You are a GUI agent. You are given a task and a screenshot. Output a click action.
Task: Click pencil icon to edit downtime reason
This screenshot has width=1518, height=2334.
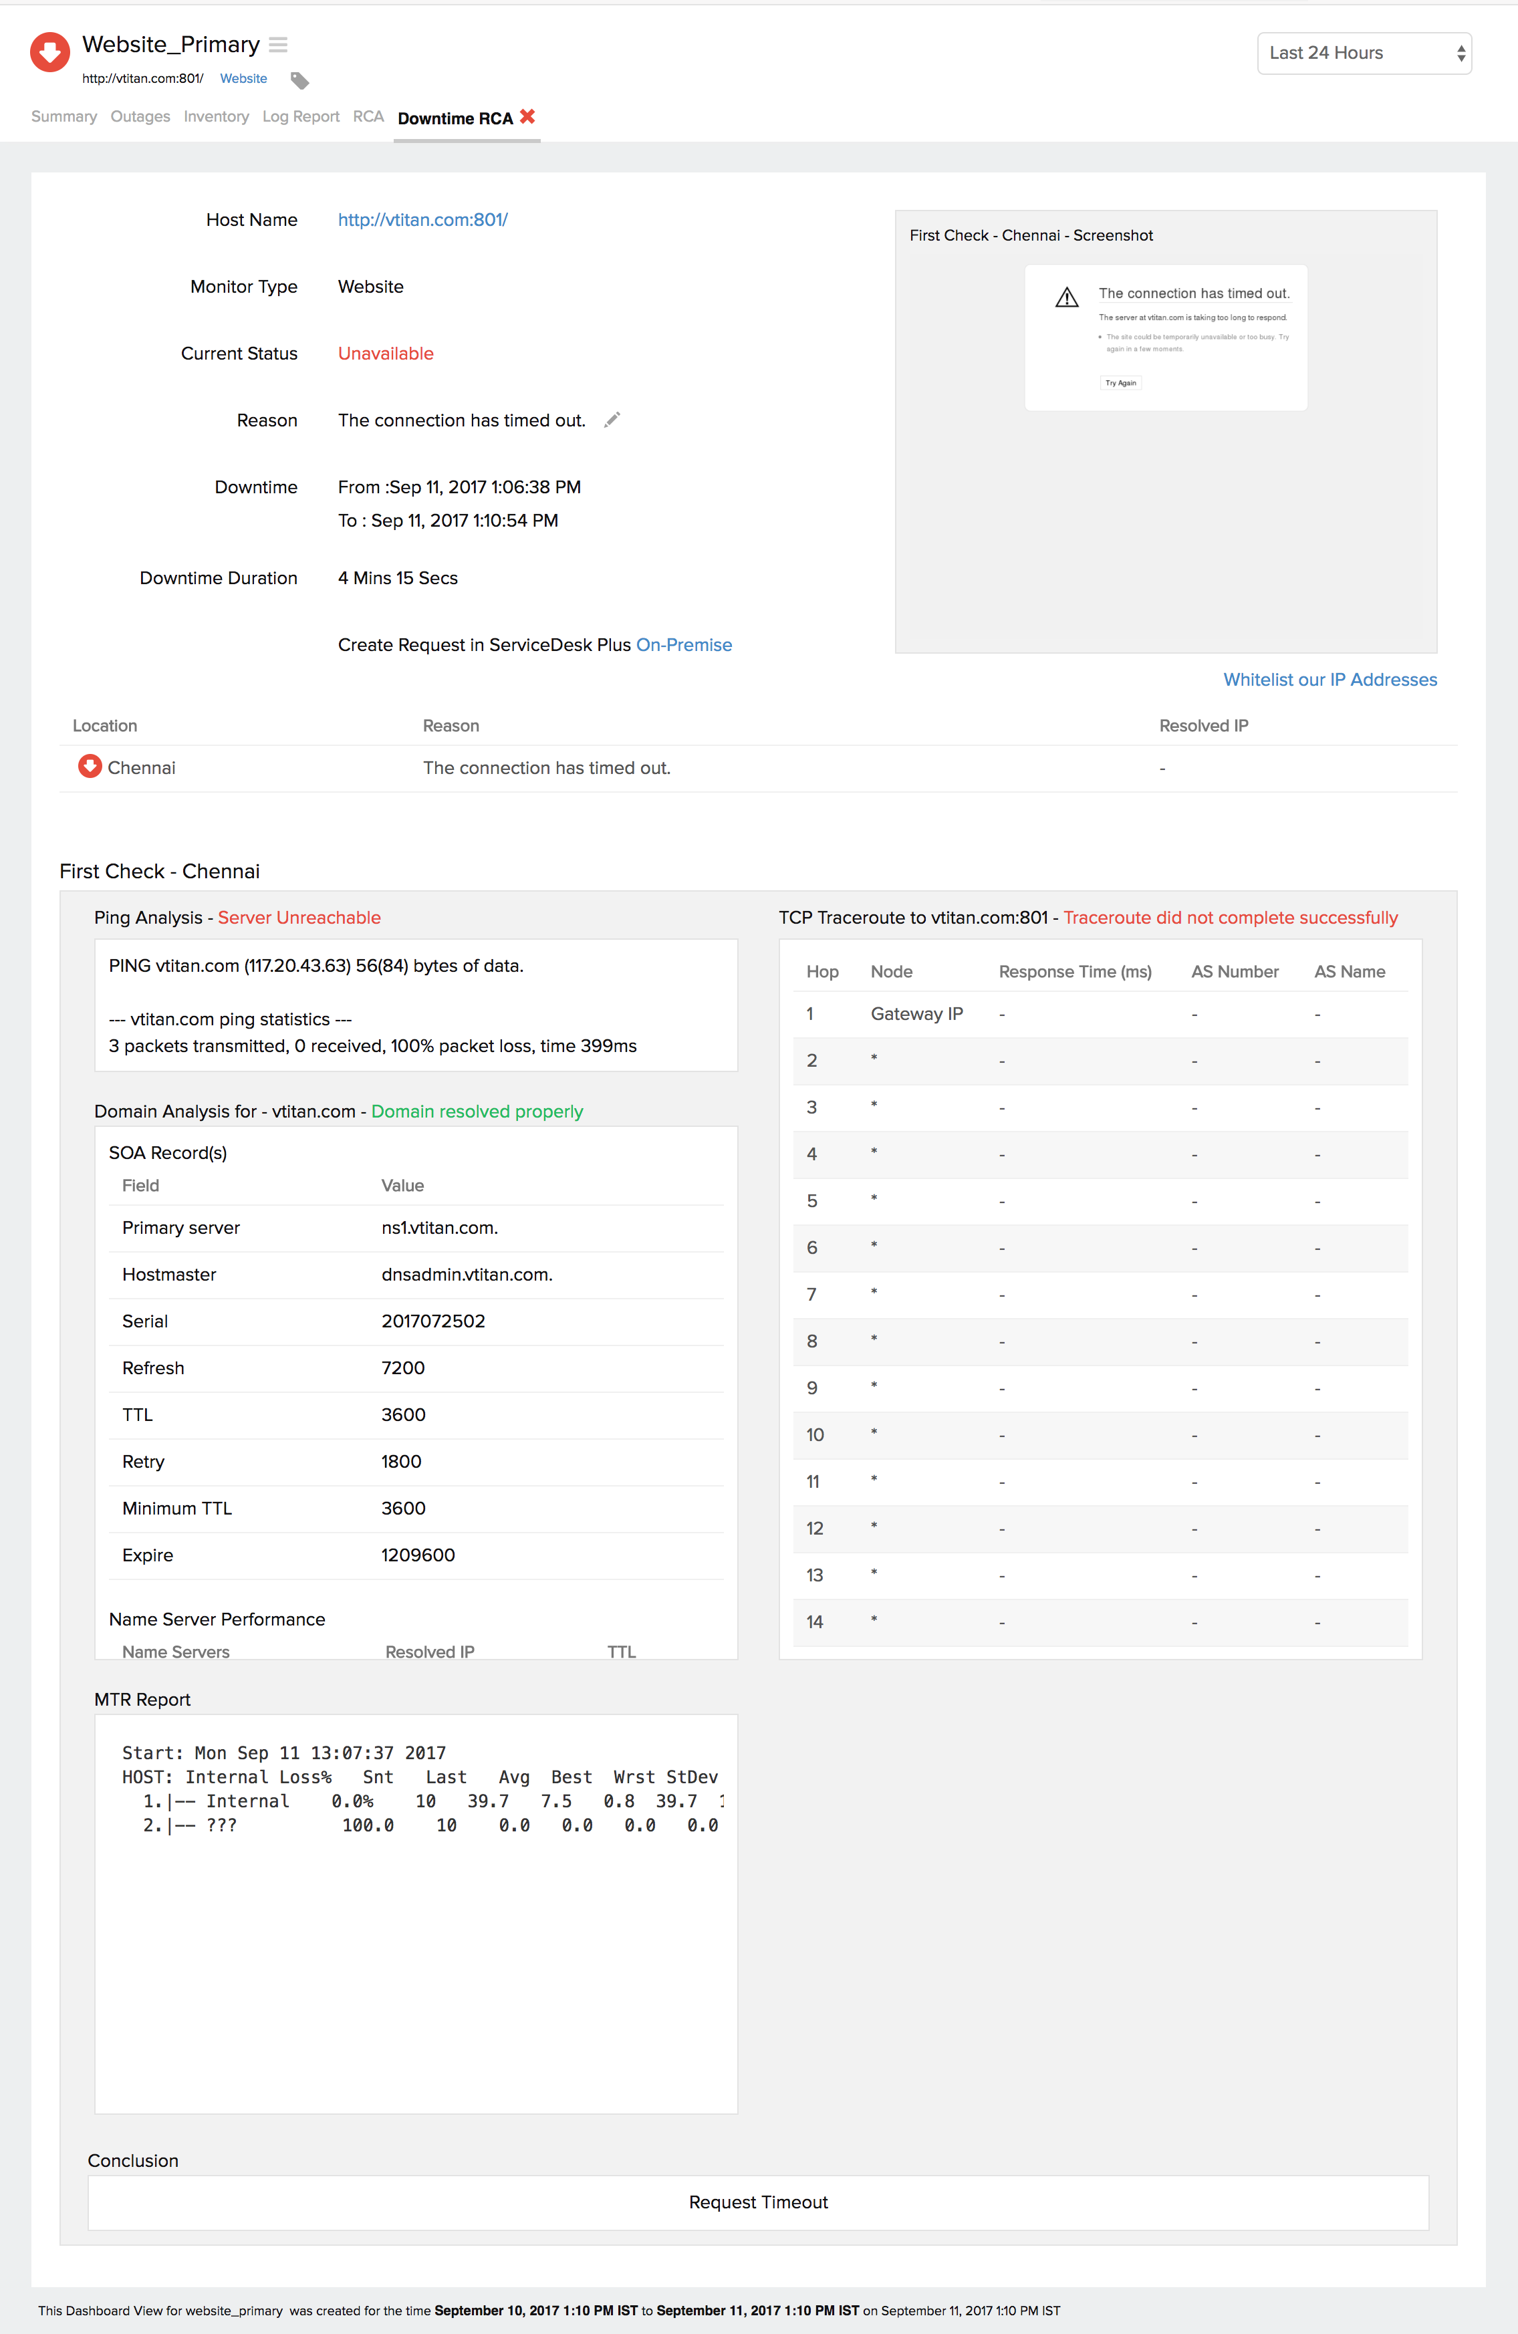tap(612, 420)
